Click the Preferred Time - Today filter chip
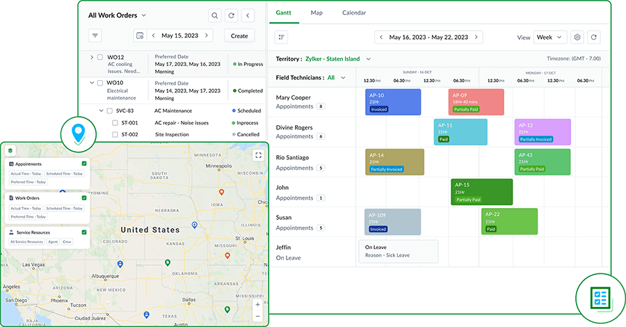 pos(26,182)
